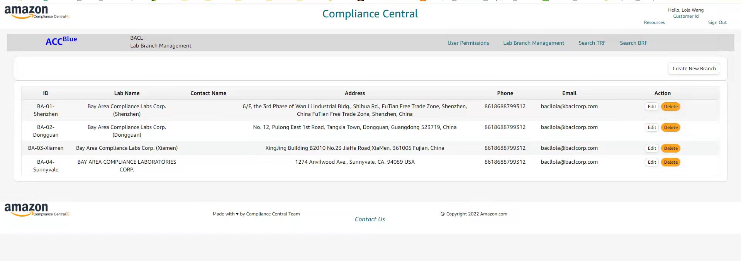Open the Contact Us footer link
Screen dimensions: 741x261
pyautogui.click(x=370, y=219)
